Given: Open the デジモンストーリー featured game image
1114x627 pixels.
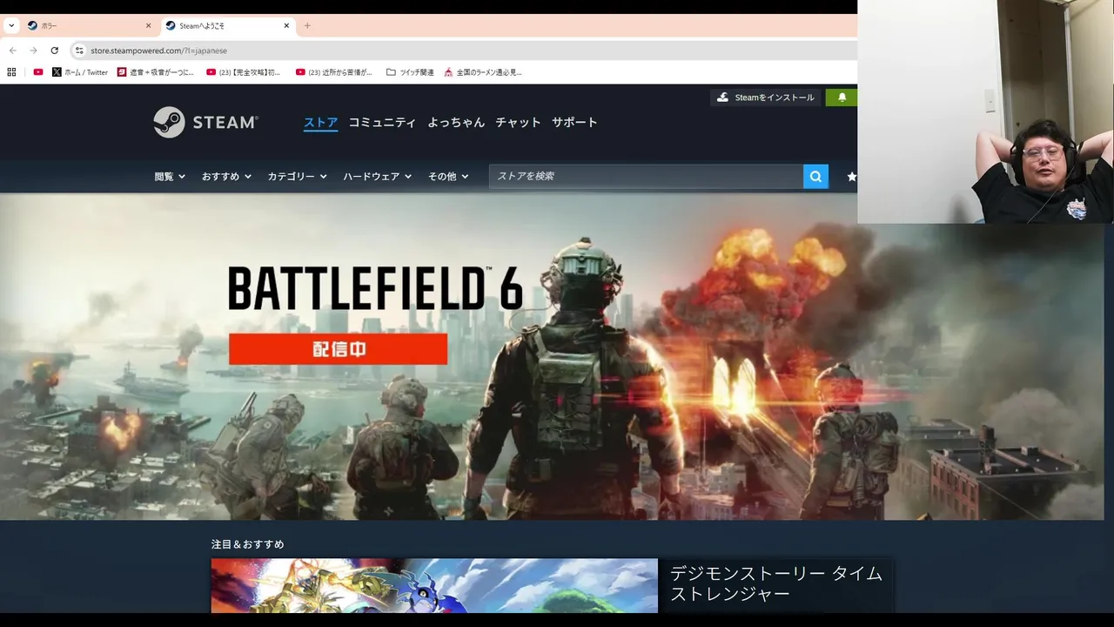Looking at the screenshot, I should pos(434,585).
